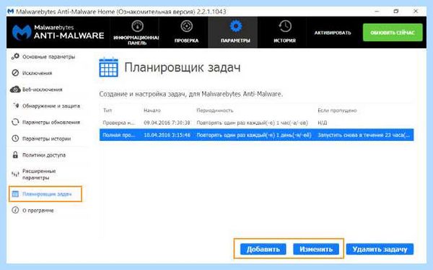Click the sliders icon beside Расширенные параметры
433x270 pixels.
(15, 174)
